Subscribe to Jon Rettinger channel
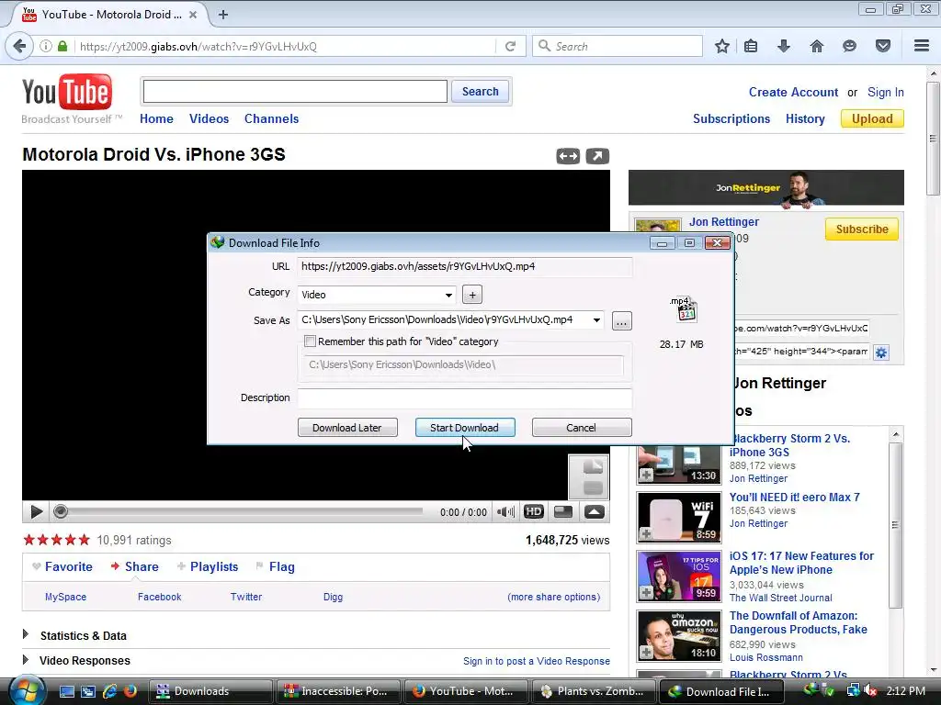The image size is (941, 705). point(862,229)
